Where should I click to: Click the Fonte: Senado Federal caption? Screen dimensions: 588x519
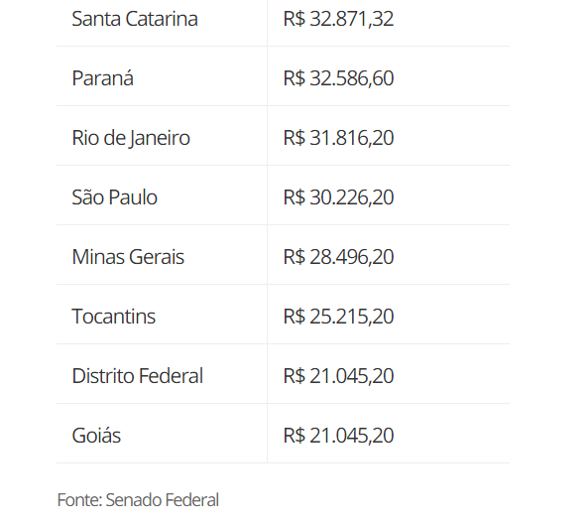coord(138,500)
